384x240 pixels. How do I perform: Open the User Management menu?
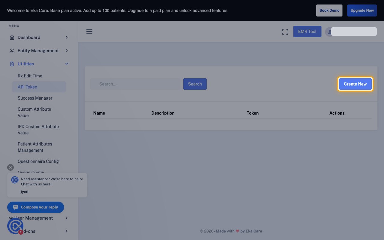(39, 218)
